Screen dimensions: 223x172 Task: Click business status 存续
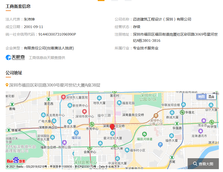[x=136, y=27]
